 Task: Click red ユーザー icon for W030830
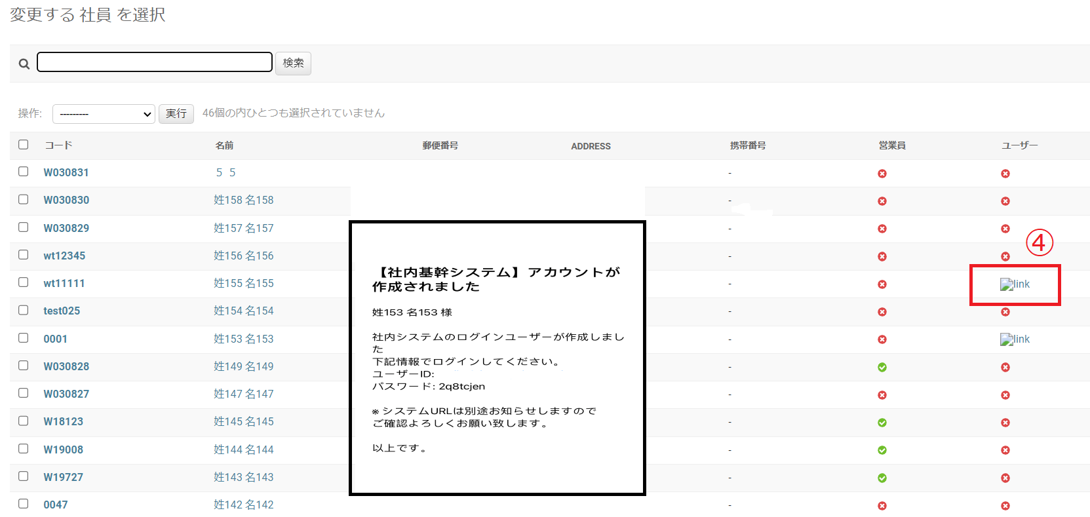(x=1005, y=201)
